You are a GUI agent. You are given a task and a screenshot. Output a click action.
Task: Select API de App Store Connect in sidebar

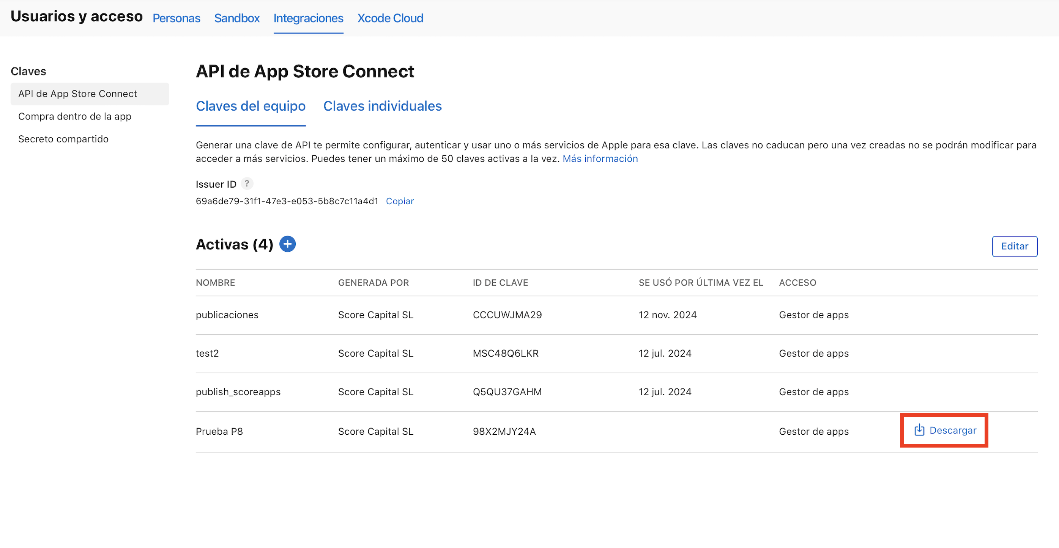(x=90, y=94)
